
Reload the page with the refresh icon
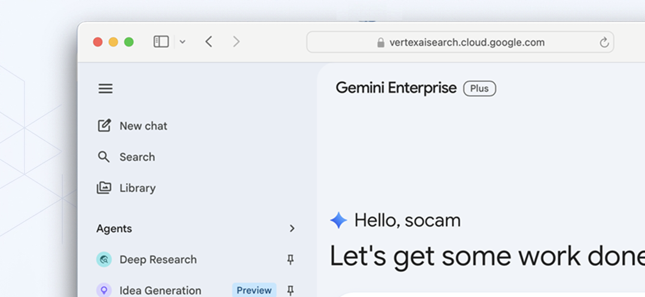(x=604, y=42)
